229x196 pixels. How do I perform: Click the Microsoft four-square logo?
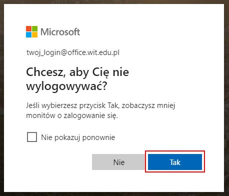[x=31, y=31]
